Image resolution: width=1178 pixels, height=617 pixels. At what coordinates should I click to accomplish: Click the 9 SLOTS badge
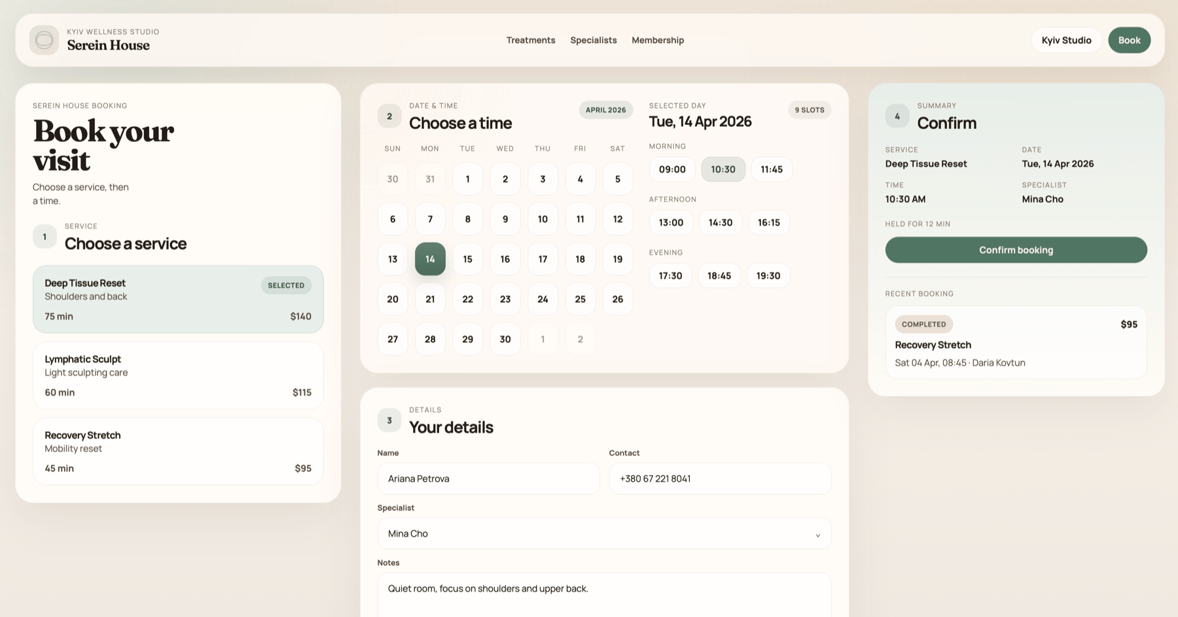coord(810,110)
